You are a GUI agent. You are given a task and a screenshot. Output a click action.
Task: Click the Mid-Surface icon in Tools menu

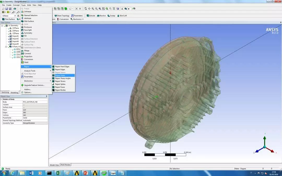22,21
